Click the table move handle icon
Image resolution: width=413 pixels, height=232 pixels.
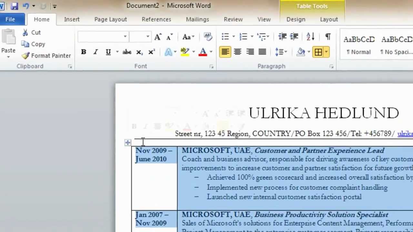(x=128, y=142)
